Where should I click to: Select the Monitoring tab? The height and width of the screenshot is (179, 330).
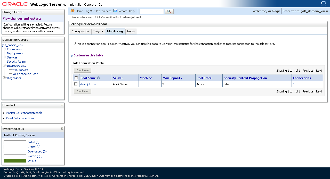[x=115, y=31]
